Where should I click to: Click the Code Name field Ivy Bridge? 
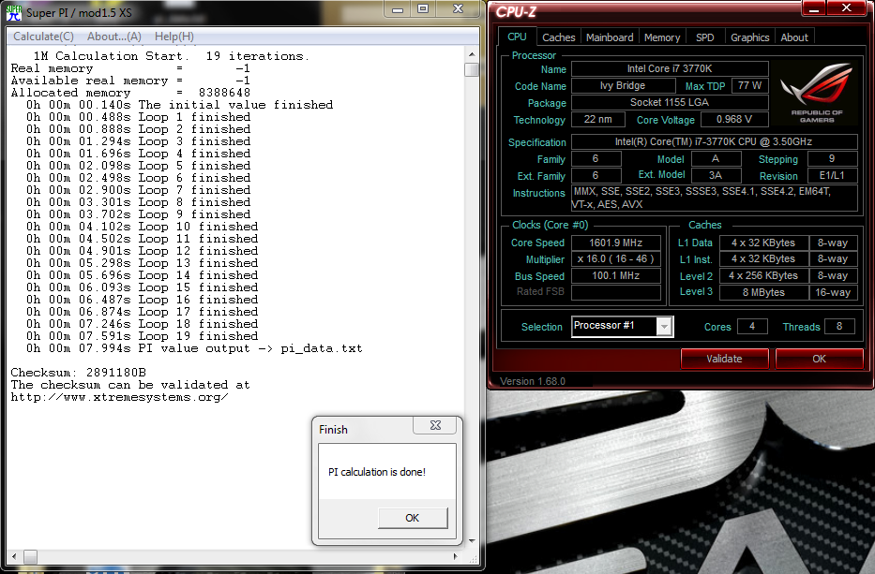click(x=623, y=85)
